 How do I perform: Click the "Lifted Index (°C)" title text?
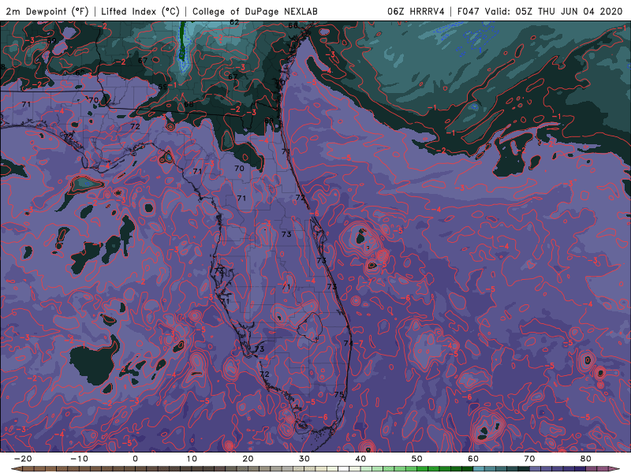(140, 11)
